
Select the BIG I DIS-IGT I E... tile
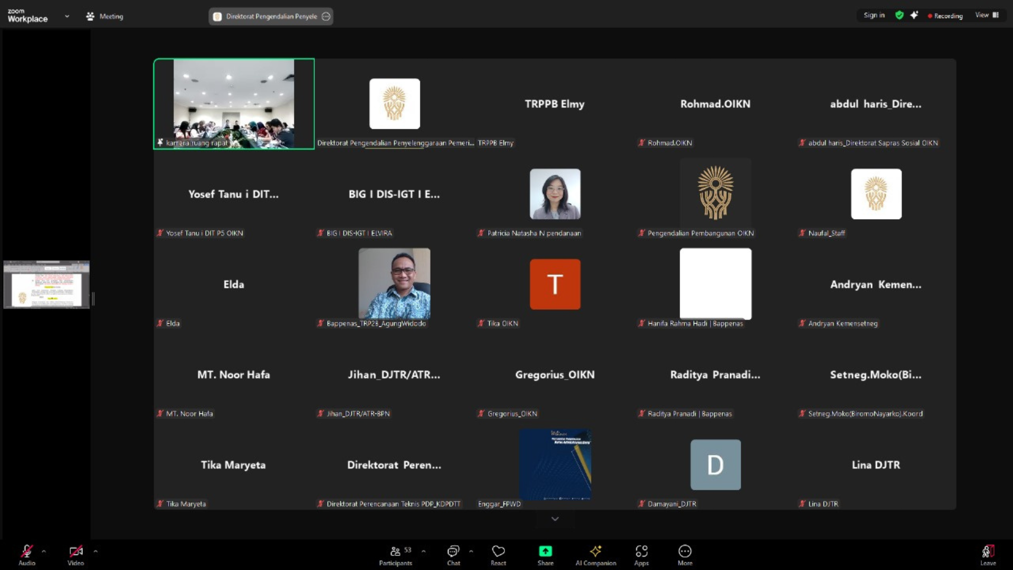[x=394, y=194]
